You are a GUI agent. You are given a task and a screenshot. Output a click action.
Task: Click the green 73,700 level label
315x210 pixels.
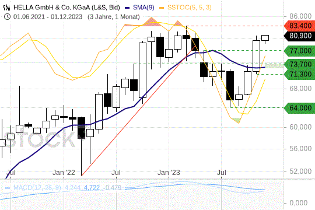[299, 64]
